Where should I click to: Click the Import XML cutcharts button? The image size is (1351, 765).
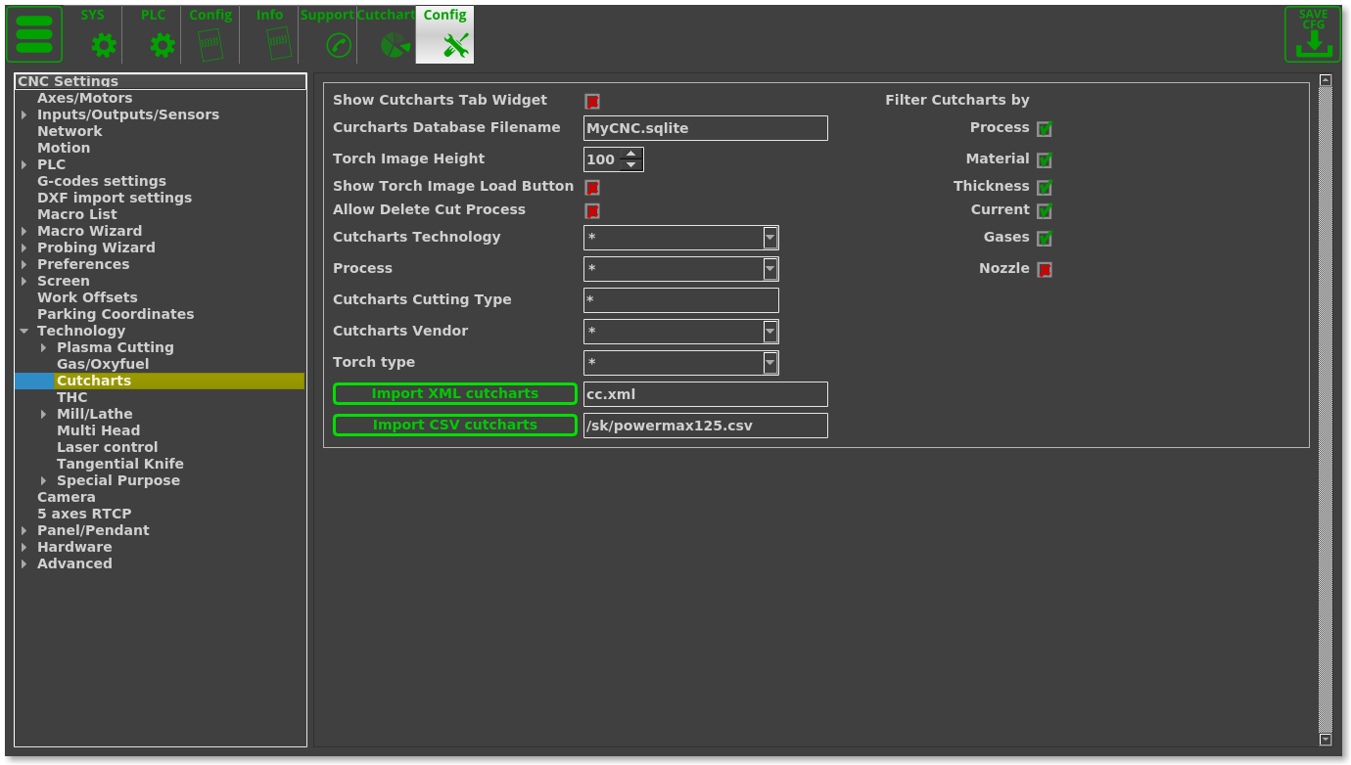455,393
